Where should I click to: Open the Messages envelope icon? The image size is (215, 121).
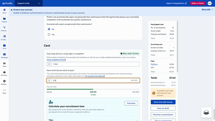4,54
